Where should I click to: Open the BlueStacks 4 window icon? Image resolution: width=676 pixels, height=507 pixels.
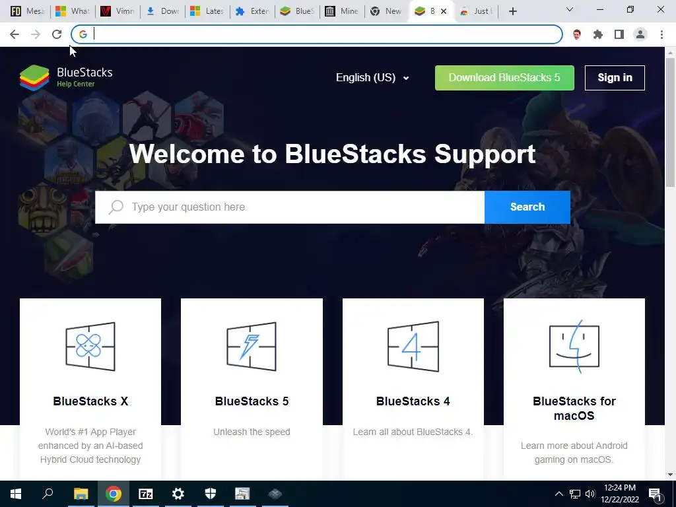pos(413,346)
